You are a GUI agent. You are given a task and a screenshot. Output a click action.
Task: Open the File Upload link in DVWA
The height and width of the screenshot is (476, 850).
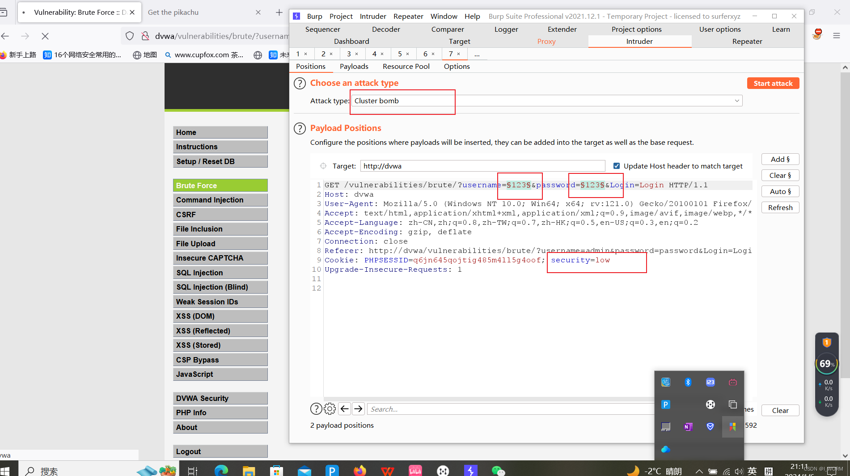pyautogui.click(x=220, y=244)
